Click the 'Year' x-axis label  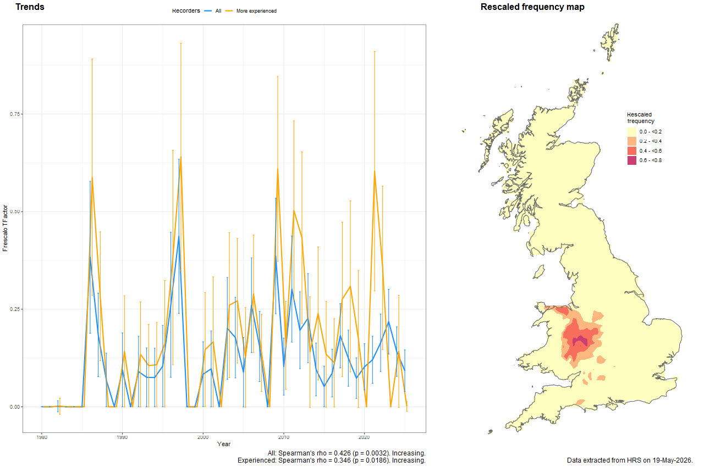click(224, 444)
